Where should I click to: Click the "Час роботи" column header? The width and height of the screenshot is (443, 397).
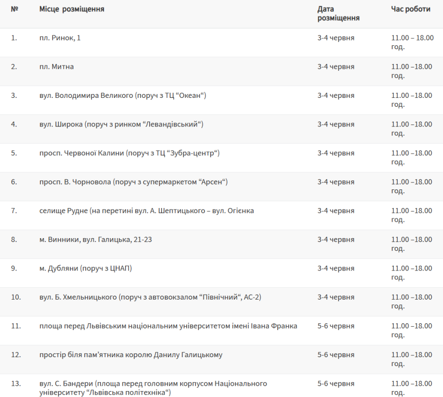point(411,9)
